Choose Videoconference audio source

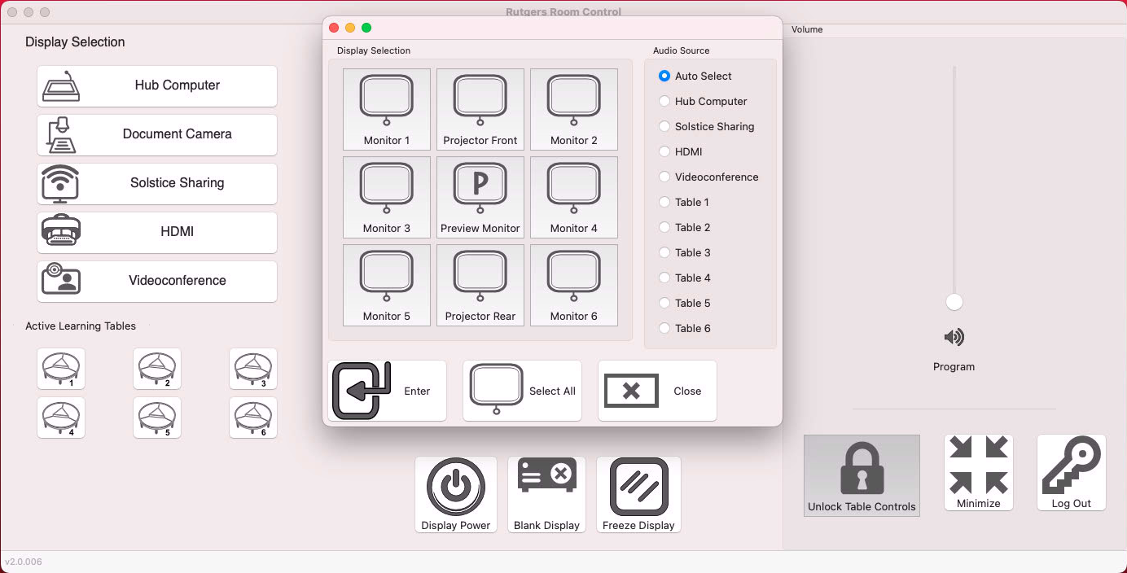[664, 177]
